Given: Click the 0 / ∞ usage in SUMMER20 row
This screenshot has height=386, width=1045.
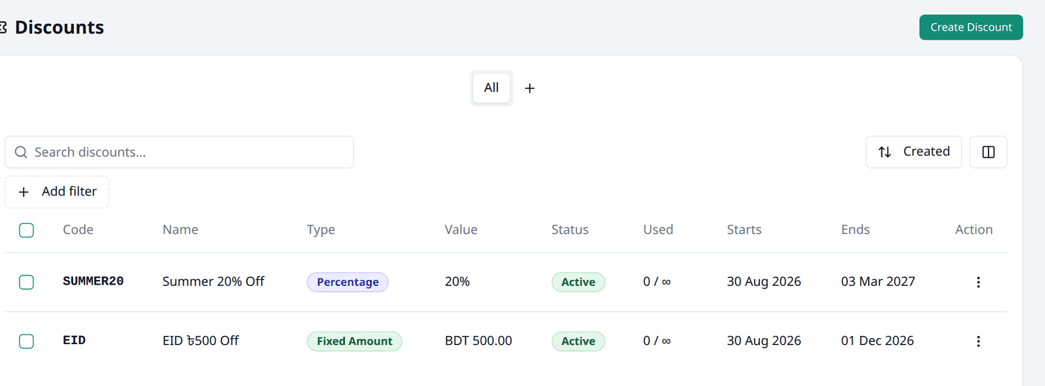Looking at the screenshot, I should tap(657, 281).
